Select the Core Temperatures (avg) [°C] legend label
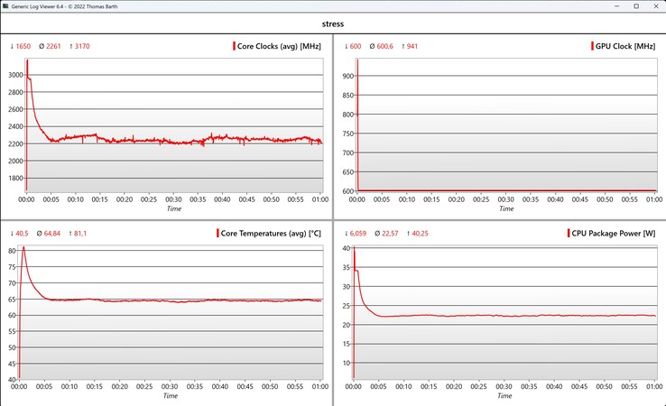 pos(272,234)
